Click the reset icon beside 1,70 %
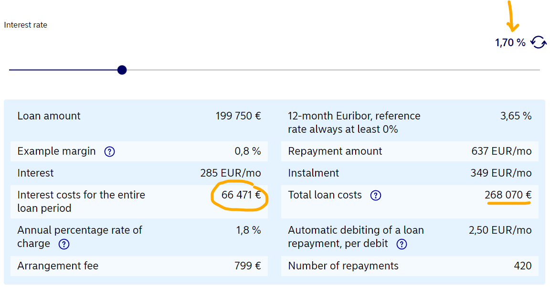 (x=539, y=42)
